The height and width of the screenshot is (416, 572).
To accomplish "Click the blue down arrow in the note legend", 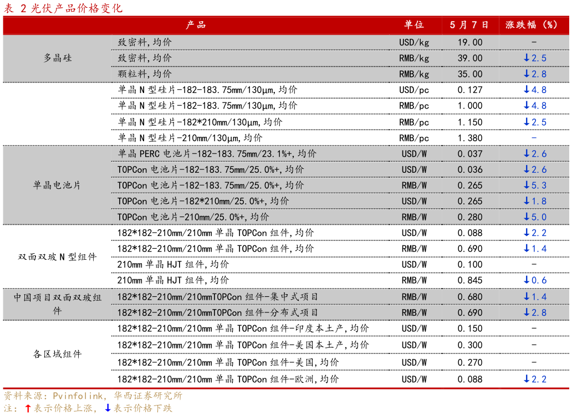I will pyautogui.click(x=108, y=410).
